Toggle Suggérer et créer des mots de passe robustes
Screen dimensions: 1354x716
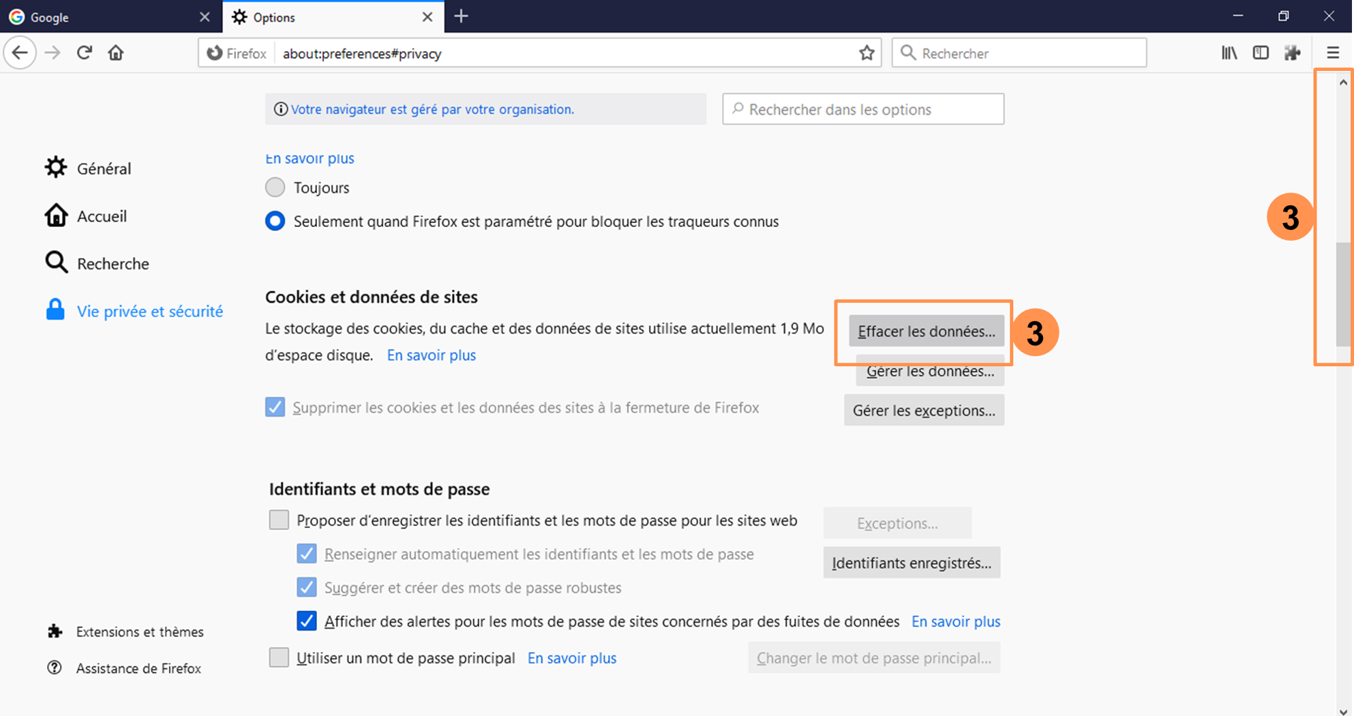point(307,586)
